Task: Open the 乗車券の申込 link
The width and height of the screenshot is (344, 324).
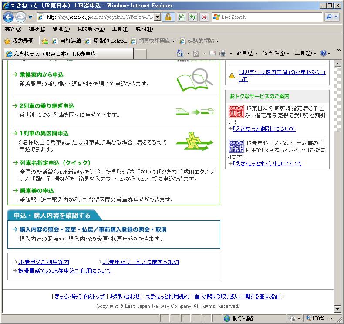Action: tap(37, 191)
